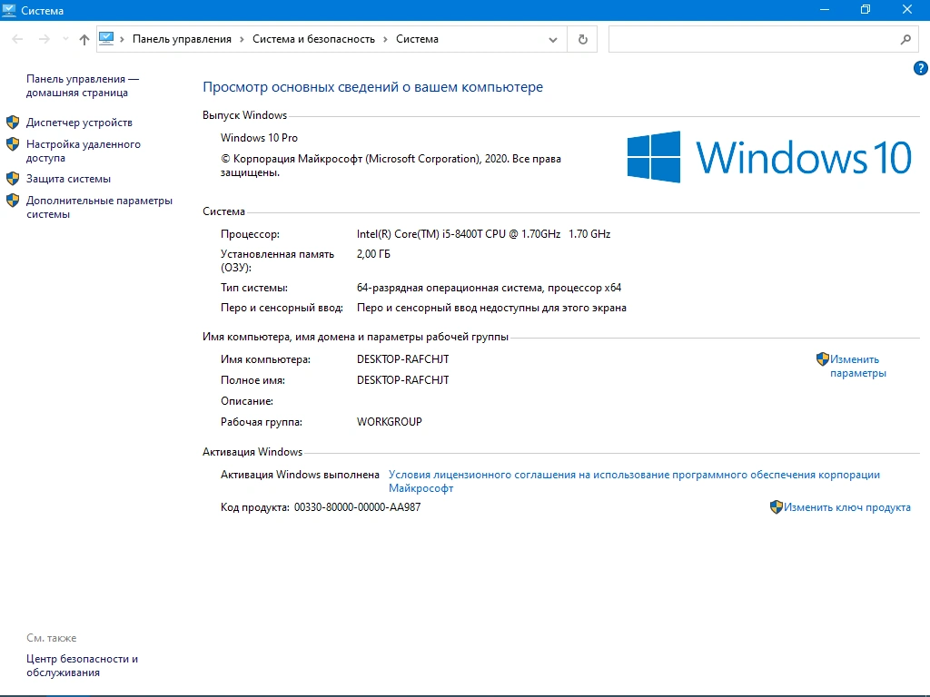Open help with the question mark icon

921,68
